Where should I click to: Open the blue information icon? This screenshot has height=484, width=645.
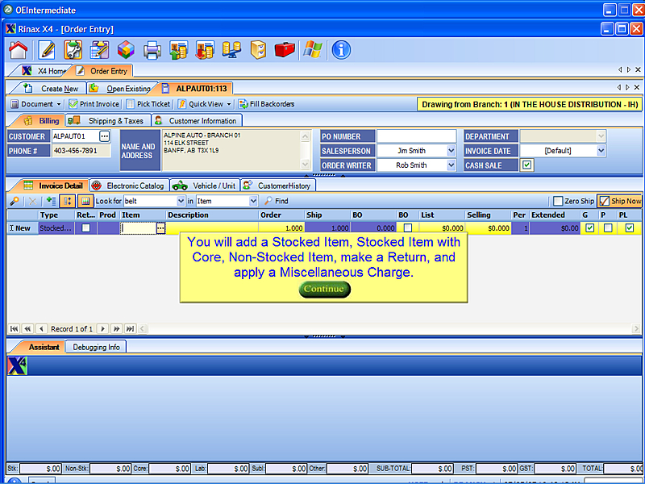click(x=341, y=50)
